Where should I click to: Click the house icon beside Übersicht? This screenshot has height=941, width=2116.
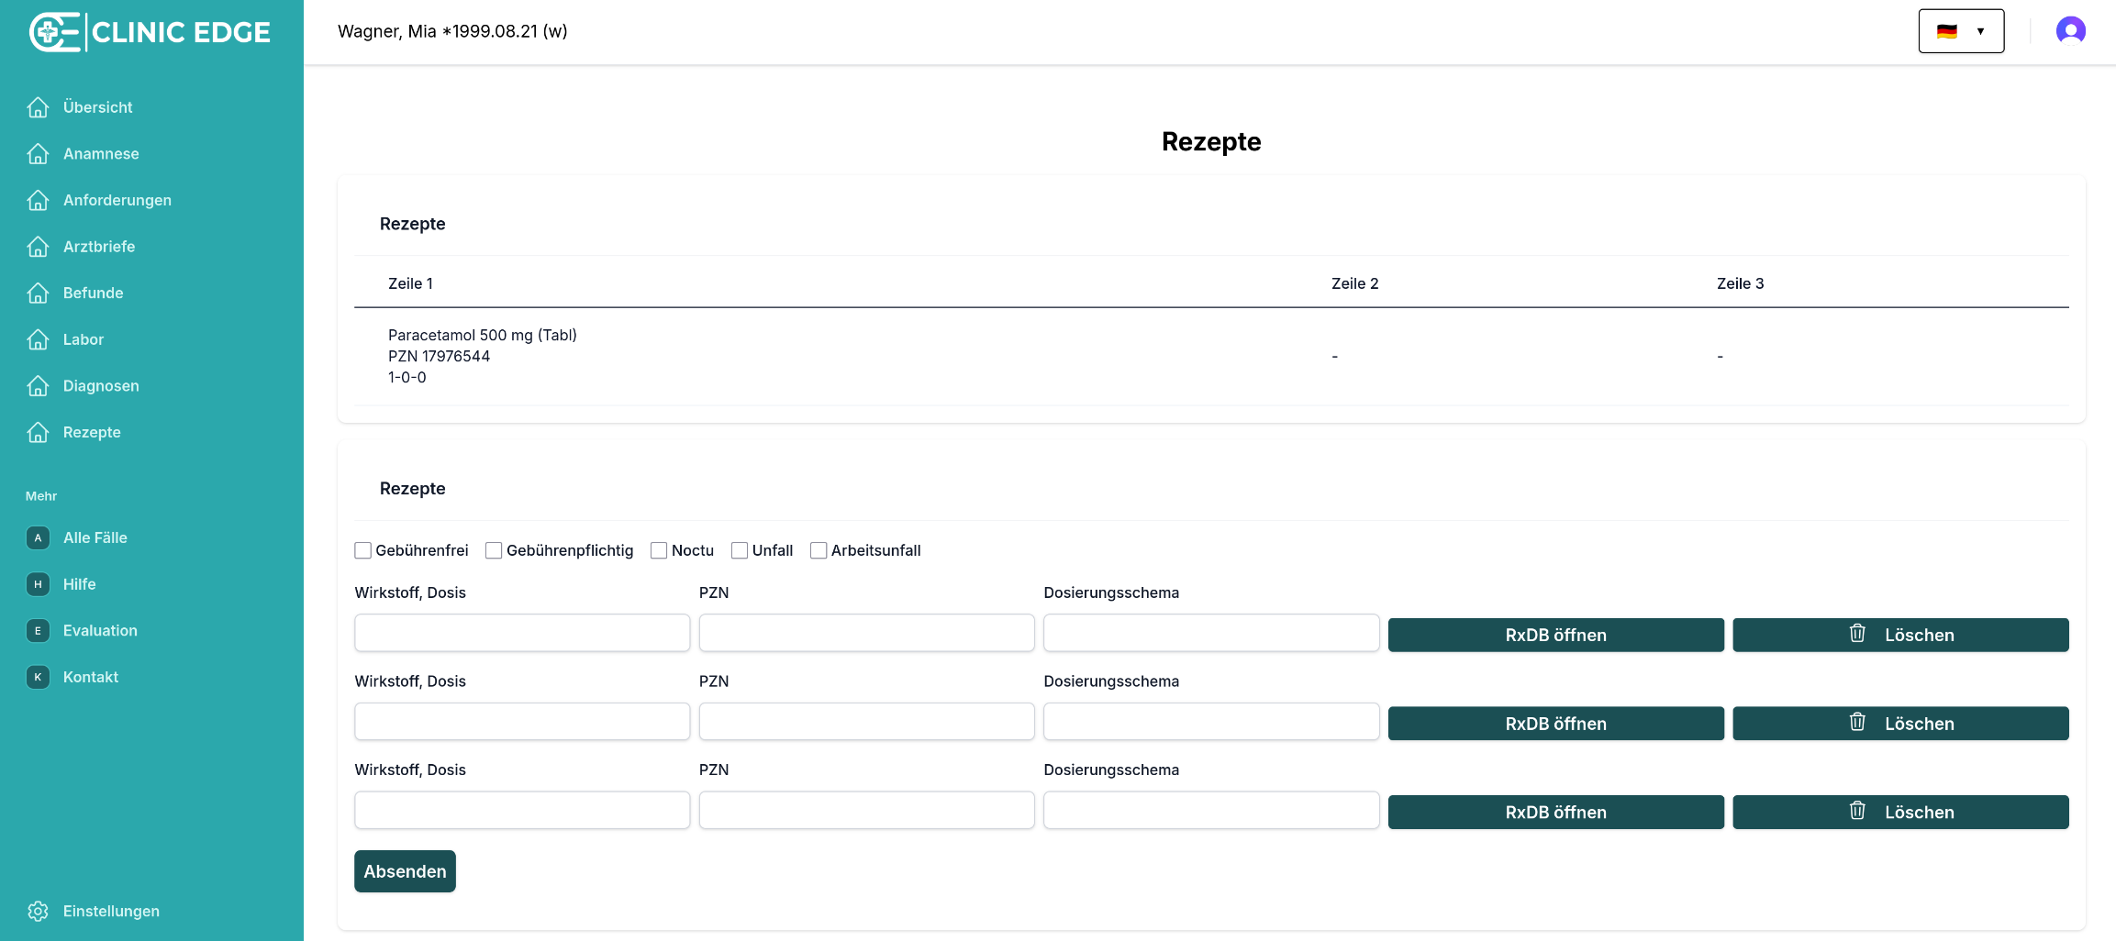(x=38, y=107)
